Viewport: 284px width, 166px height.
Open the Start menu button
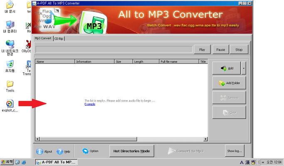[7, 162]
